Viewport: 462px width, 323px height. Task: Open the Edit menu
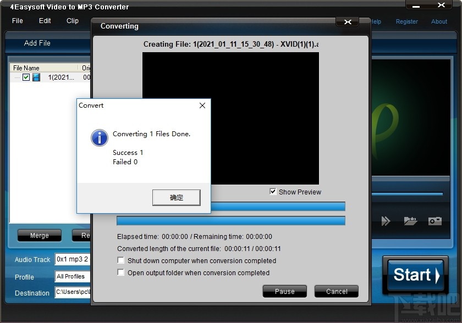(44, 21)
